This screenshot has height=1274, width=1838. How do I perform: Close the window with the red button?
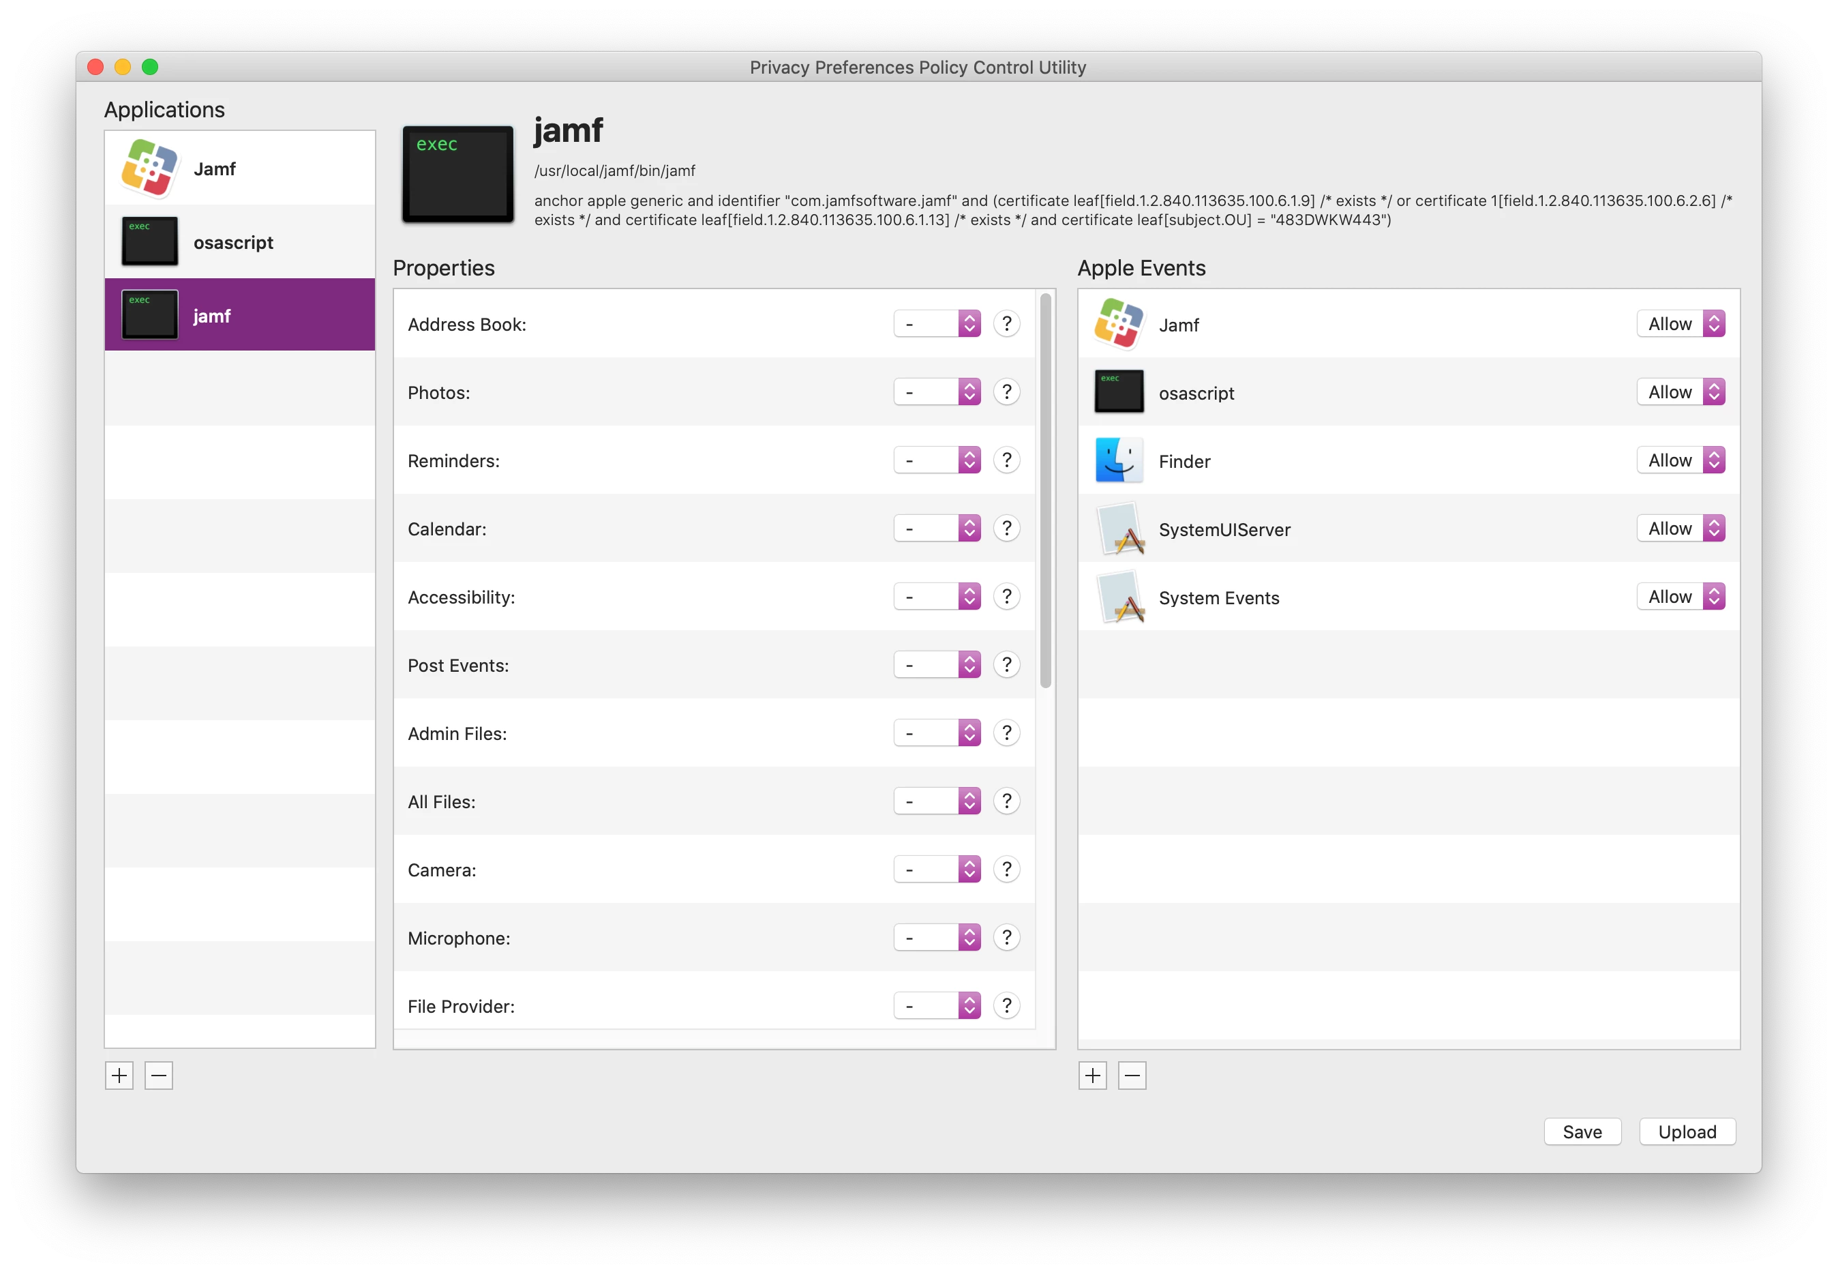(95, 67)
